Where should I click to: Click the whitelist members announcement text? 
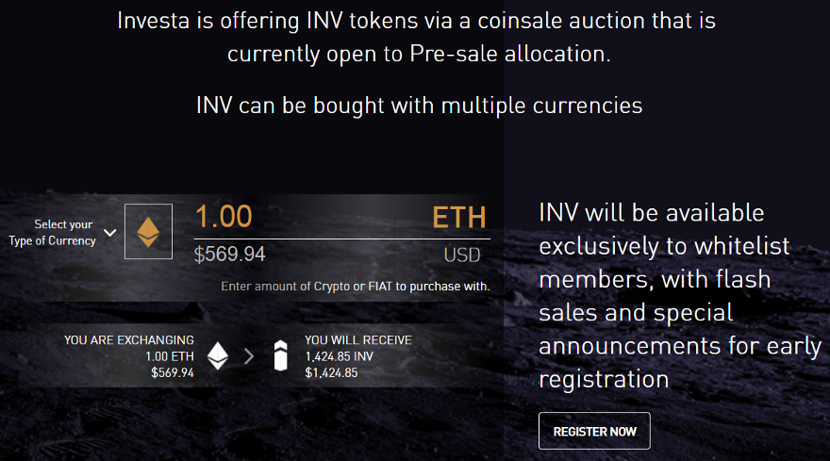click(680, 296)
